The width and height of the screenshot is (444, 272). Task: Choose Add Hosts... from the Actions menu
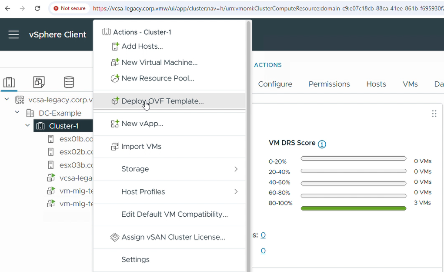tap(142, 46)
